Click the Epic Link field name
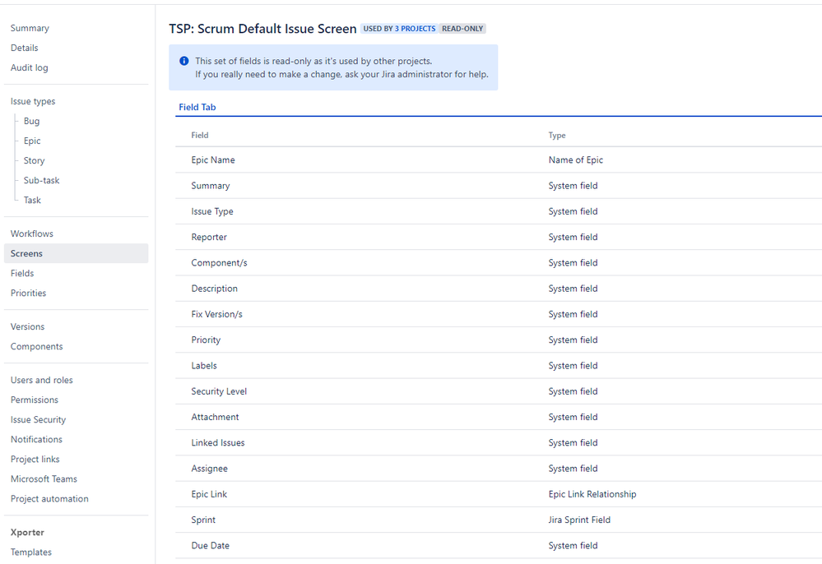This screenshot has width=822, height=564. [209, 494]
